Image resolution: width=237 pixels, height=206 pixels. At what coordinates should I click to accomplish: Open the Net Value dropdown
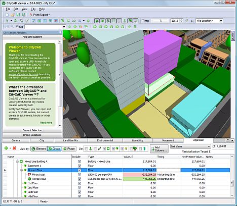[209, 146]
